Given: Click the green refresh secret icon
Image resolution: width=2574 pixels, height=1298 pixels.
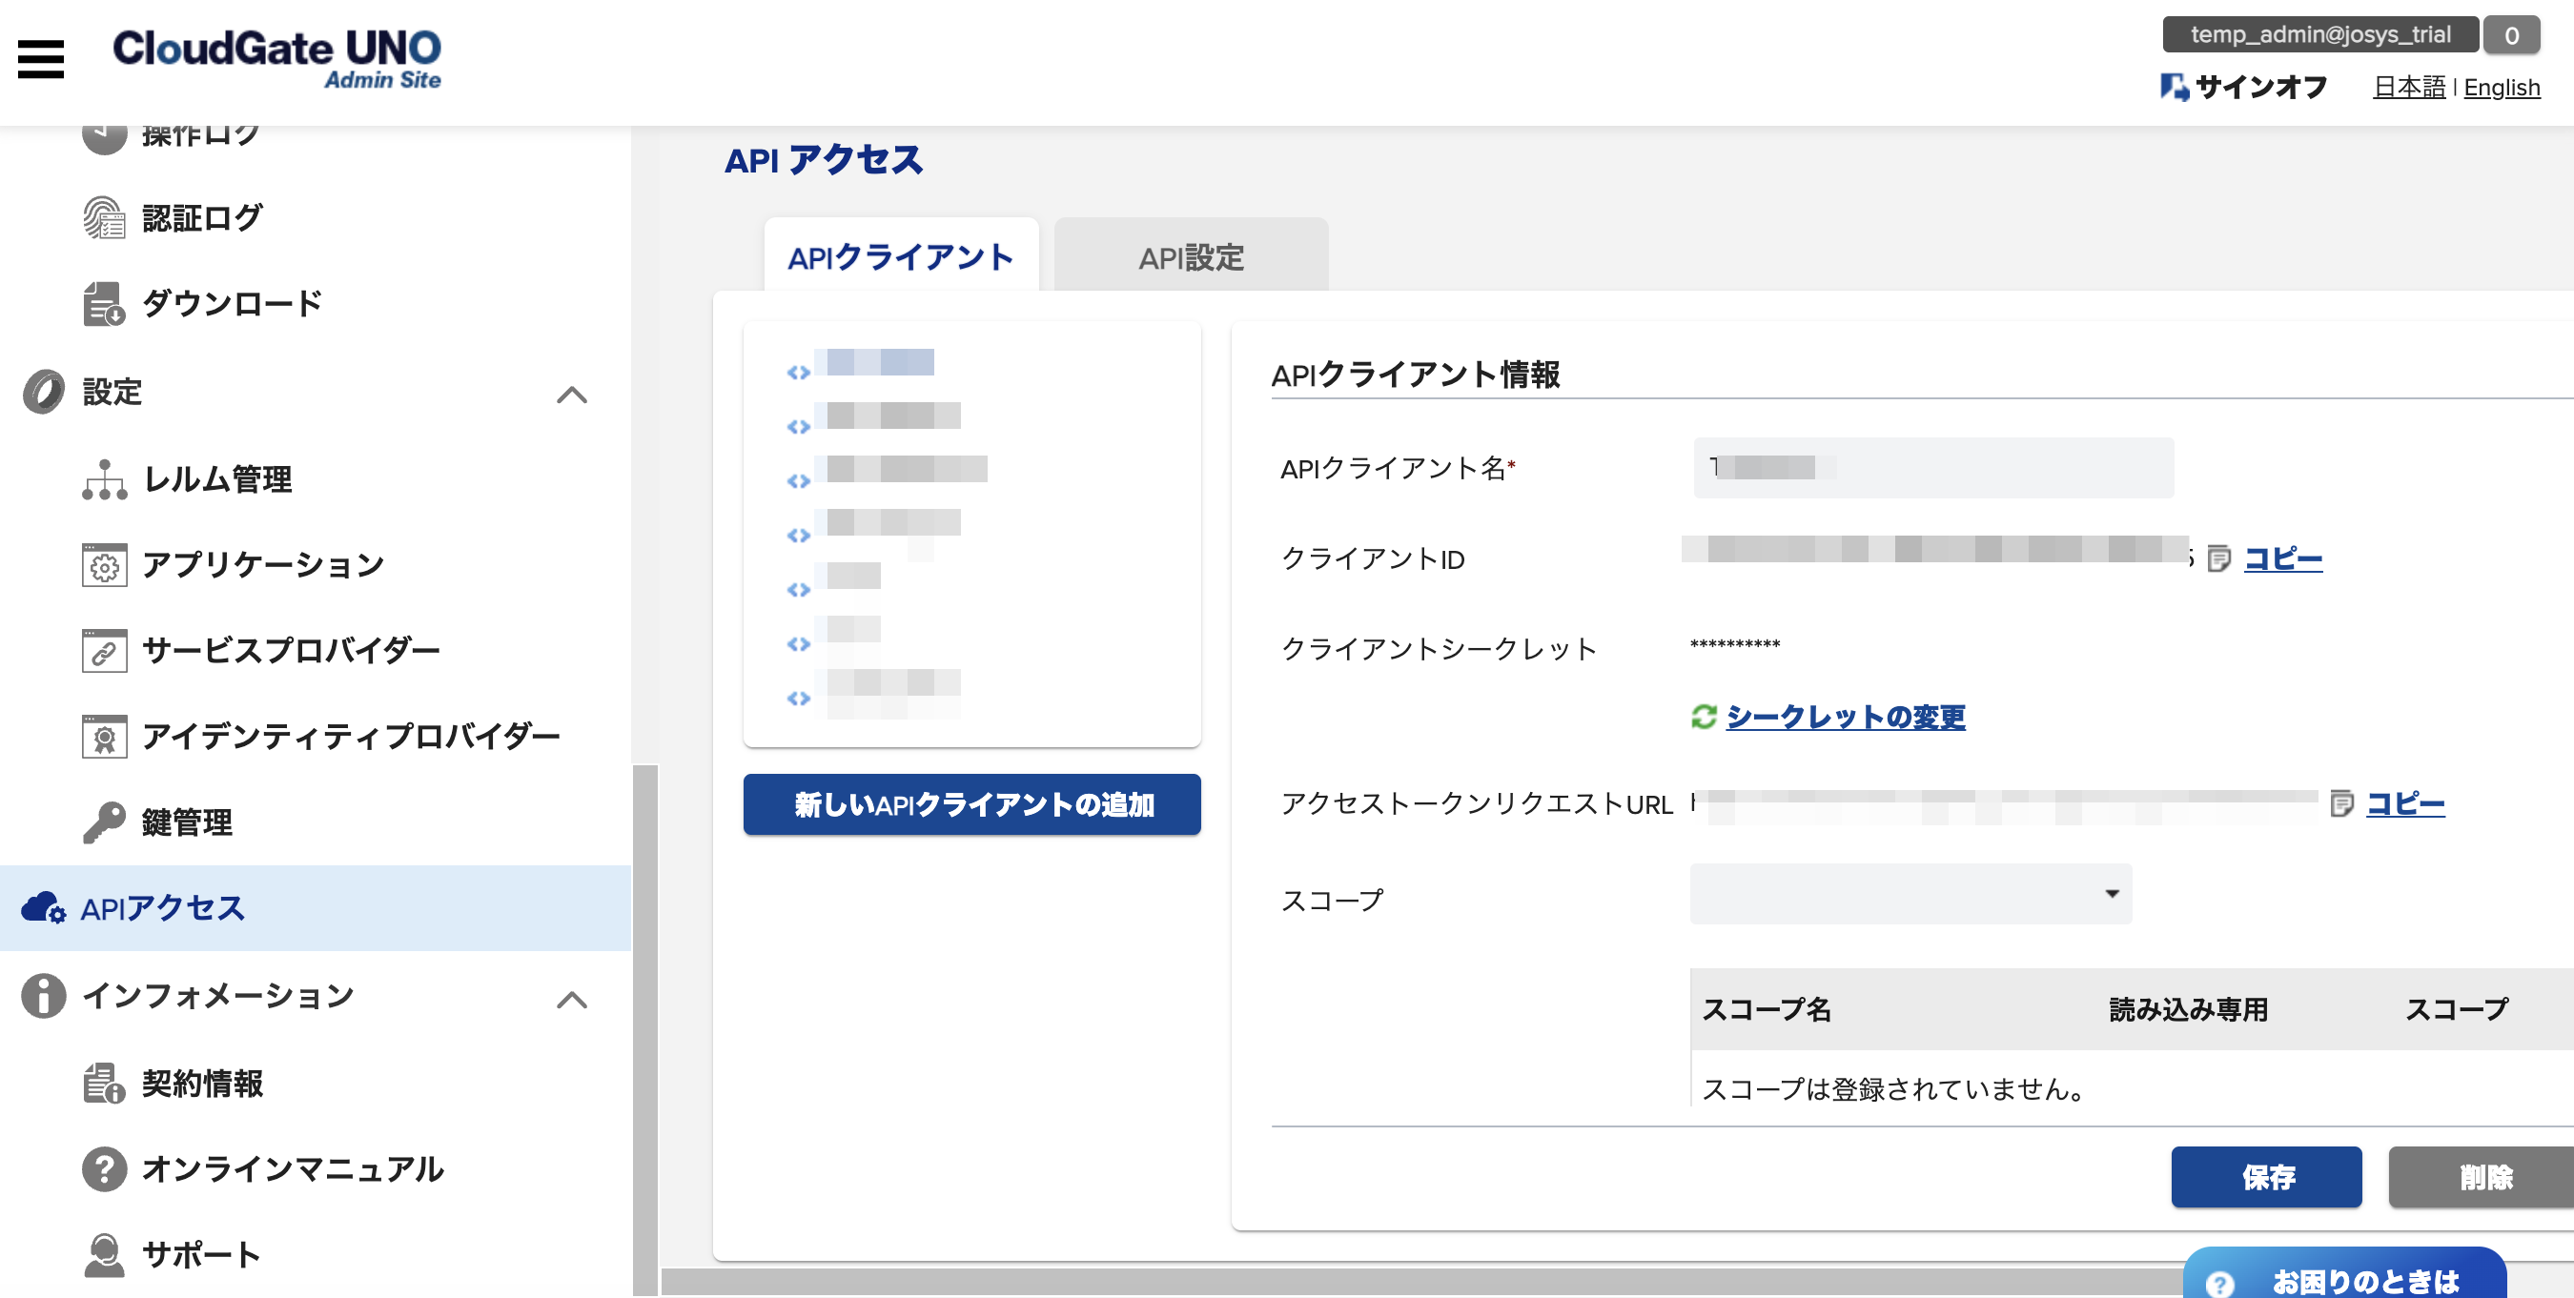Looking at the screenshot, I should [1704, 717].
